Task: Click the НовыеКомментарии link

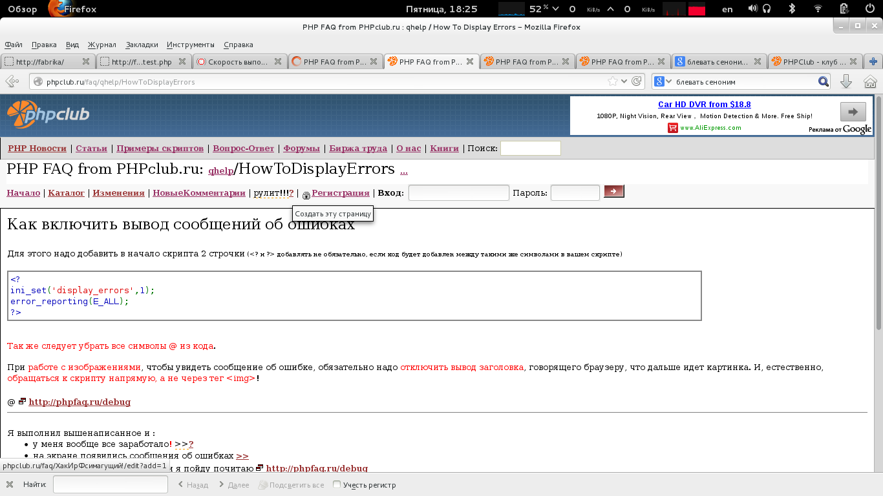Action: [199, 193]
